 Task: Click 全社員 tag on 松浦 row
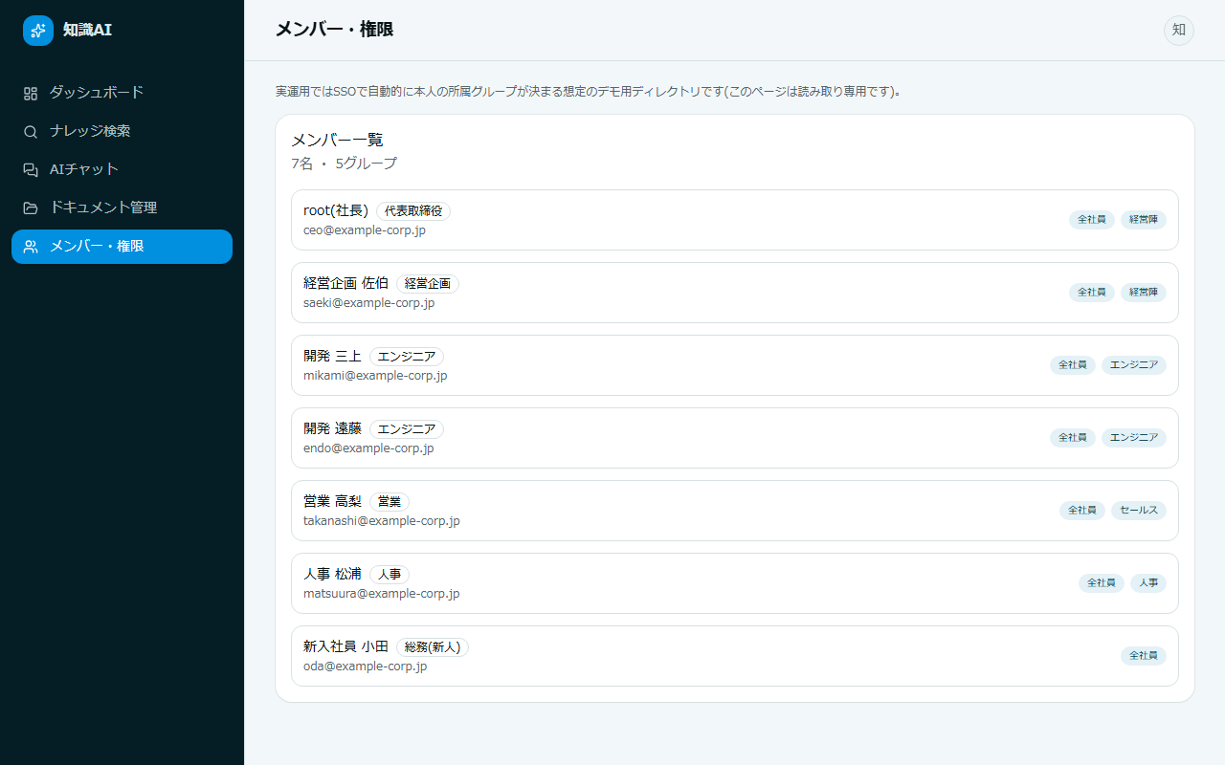1102,583
